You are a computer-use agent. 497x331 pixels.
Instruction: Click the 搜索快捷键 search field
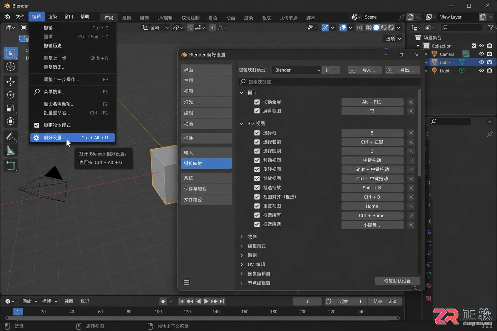[x=330, y=82]
